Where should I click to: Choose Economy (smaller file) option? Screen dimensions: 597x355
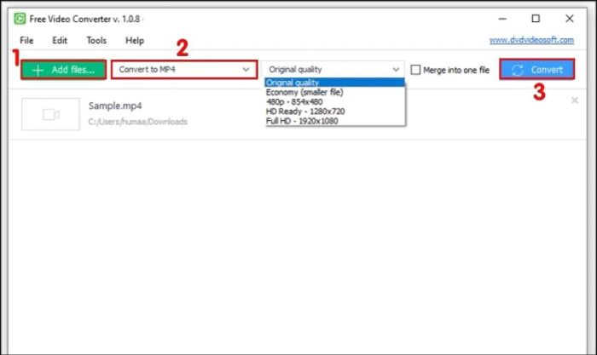coord(334,92)
